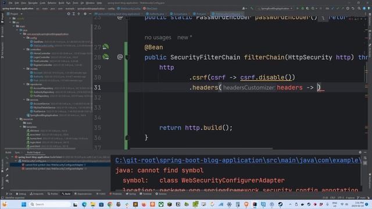Collapse WebSecurityConfig.java build node

pyautogui.click(x=16, y=161)
